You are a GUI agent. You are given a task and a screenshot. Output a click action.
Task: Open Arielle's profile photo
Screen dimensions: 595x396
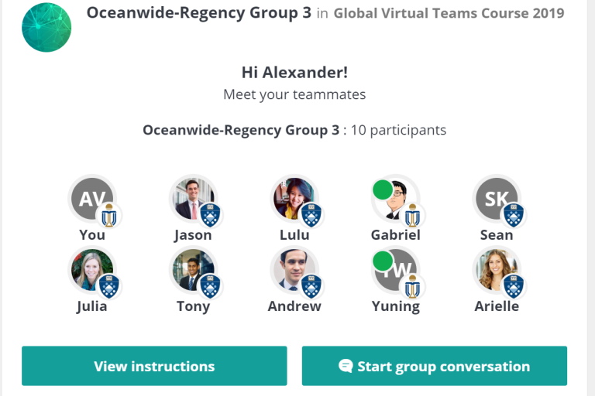496,270
